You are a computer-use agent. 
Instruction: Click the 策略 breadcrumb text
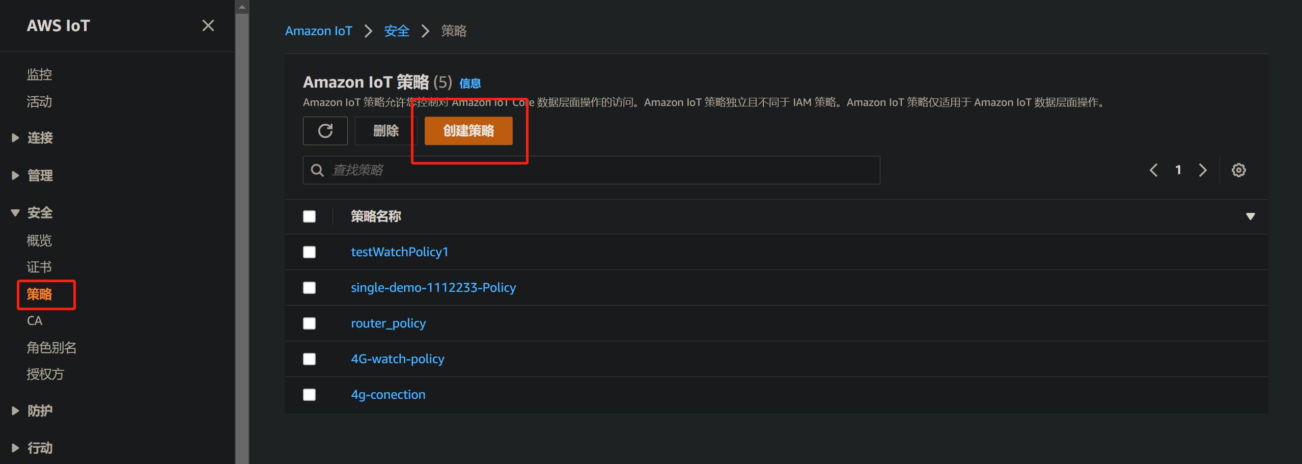tap(454, 31)
